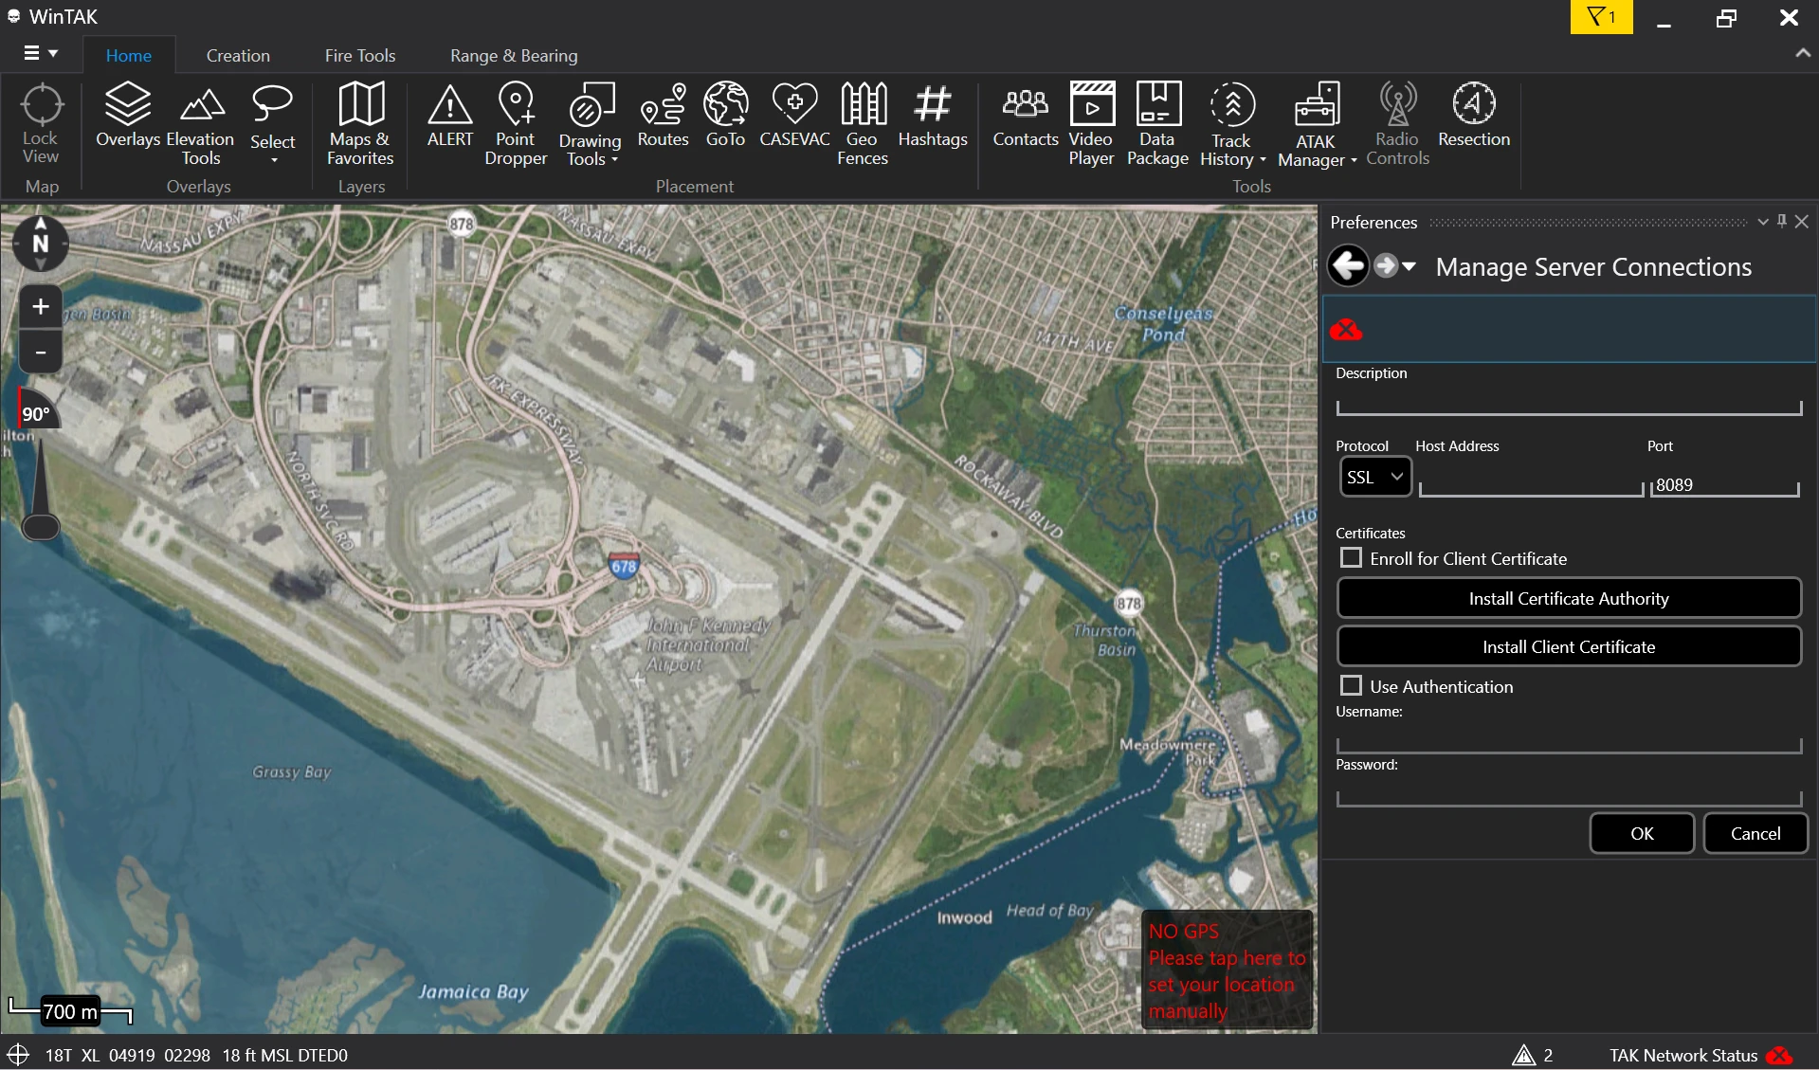Confirm server settings with OK
The height and width of the screenshot is (1070, 1819).
(x=1642, y=833)
